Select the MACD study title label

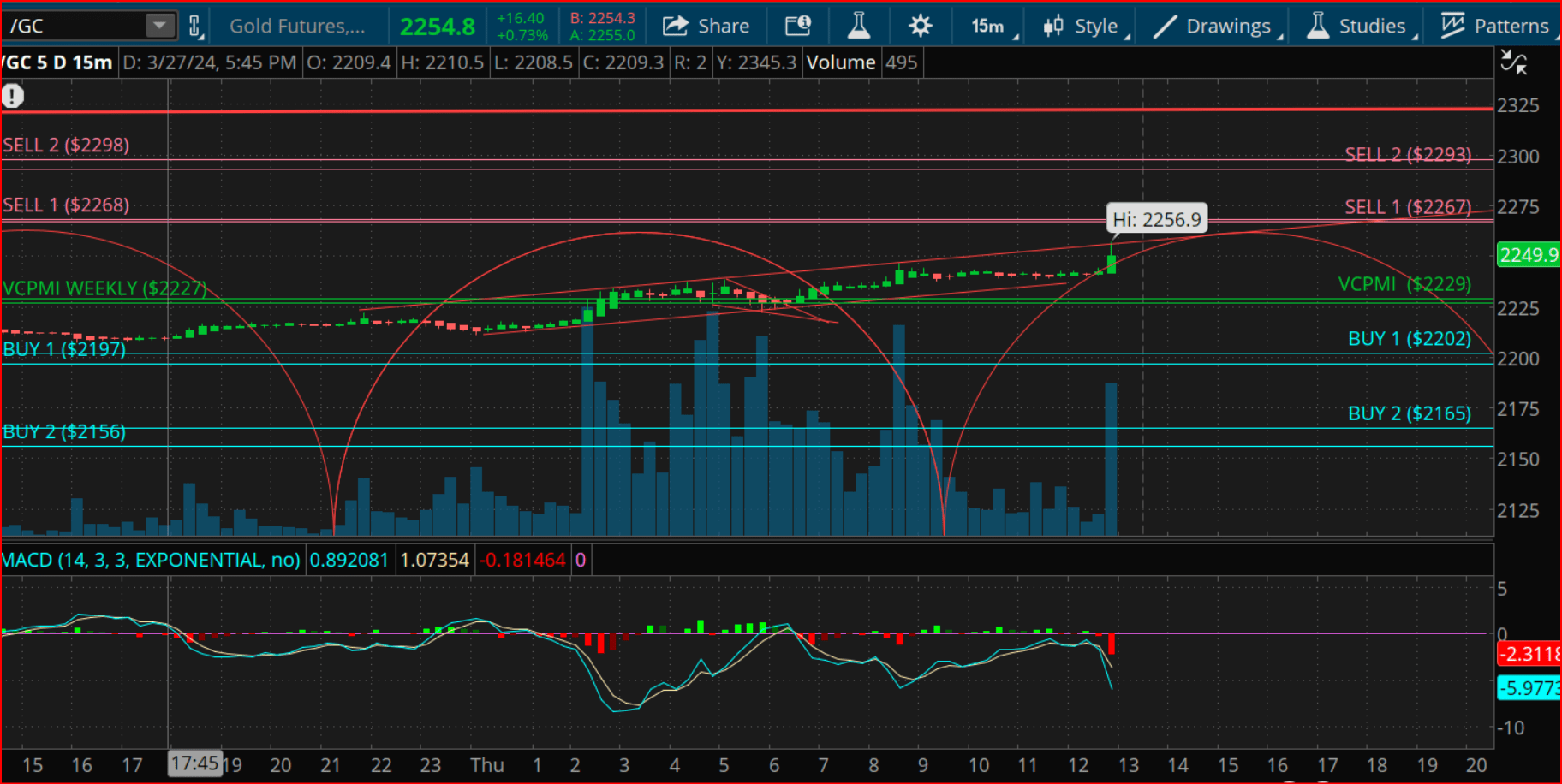coord(151,560)
